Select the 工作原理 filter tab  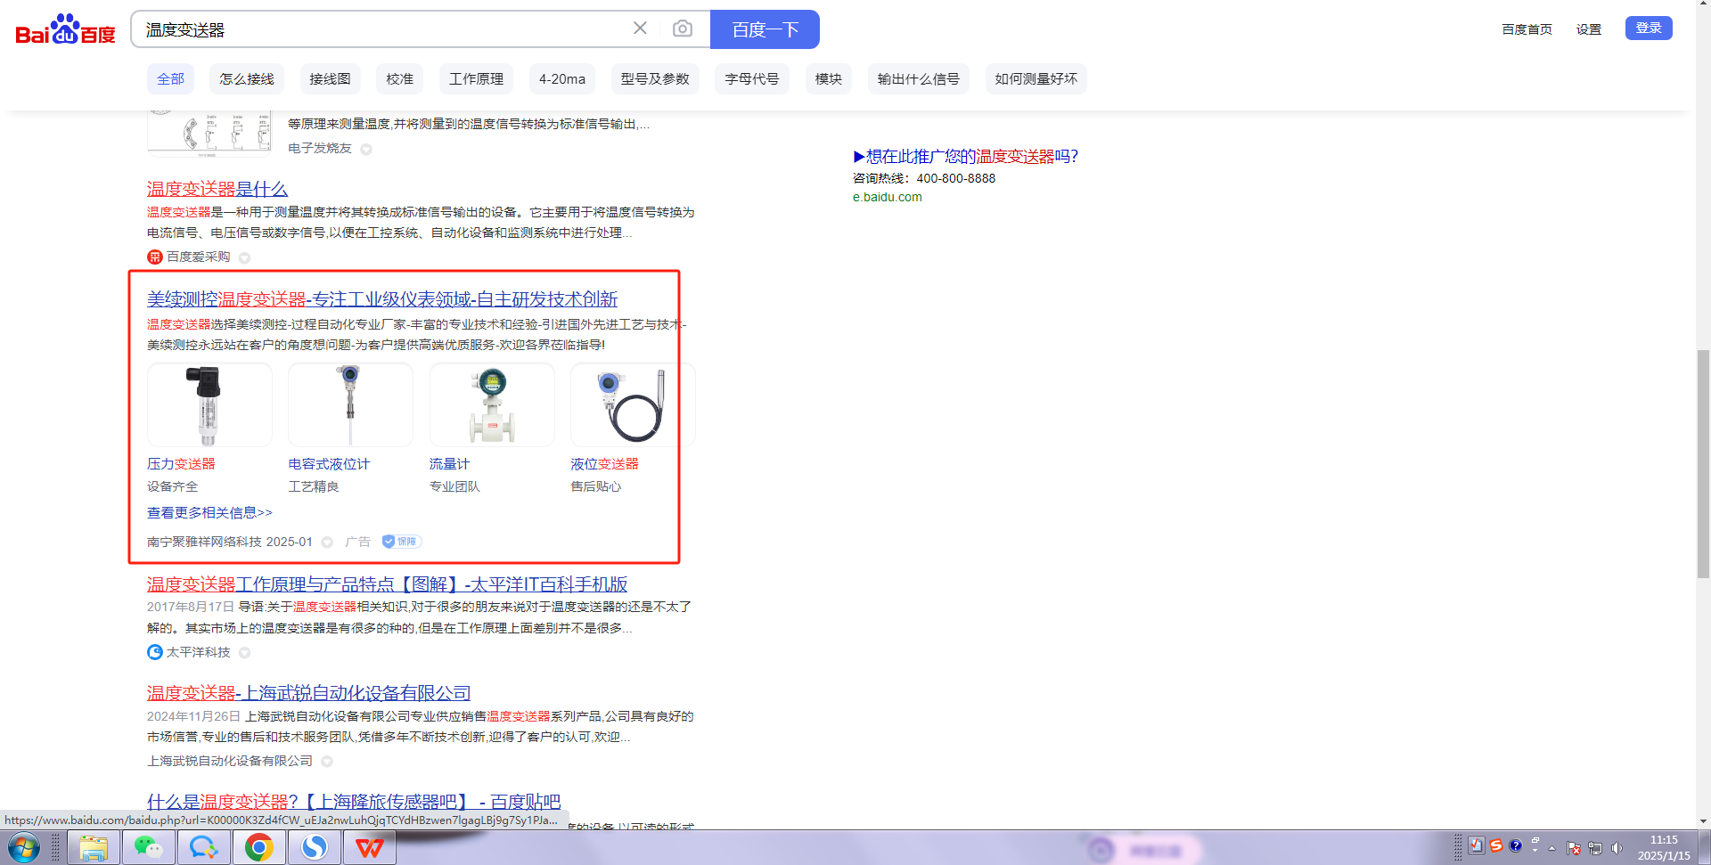tap(476, 79)
